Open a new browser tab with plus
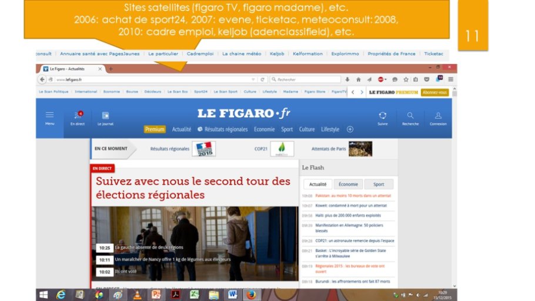Screen dimensions: 535x301 (111, 69)
